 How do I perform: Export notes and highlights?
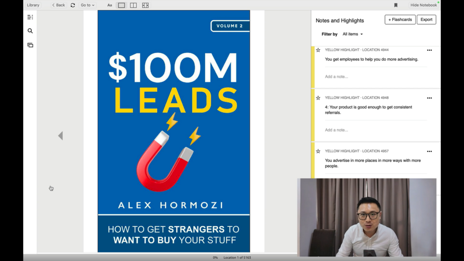coord(426,19)
